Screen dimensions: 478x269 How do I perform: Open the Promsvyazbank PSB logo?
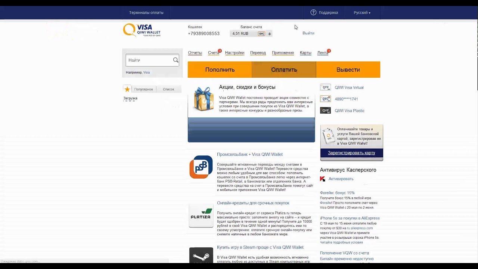[201, 167]
